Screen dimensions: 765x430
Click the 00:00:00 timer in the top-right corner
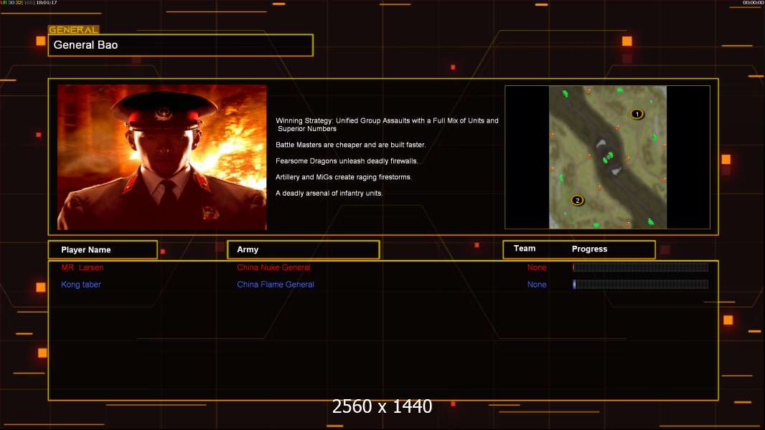(753, 2)
